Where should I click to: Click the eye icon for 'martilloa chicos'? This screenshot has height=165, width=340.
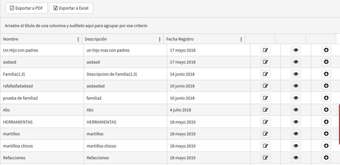296,146
